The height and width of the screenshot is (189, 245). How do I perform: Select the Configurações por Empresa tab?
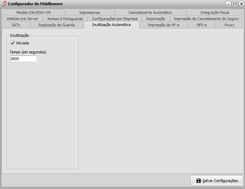tap(115, 19)
